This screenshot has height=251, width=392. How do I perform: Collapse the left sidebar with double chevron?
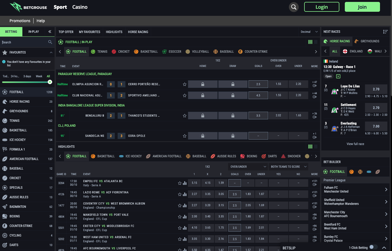pos(50,32)
